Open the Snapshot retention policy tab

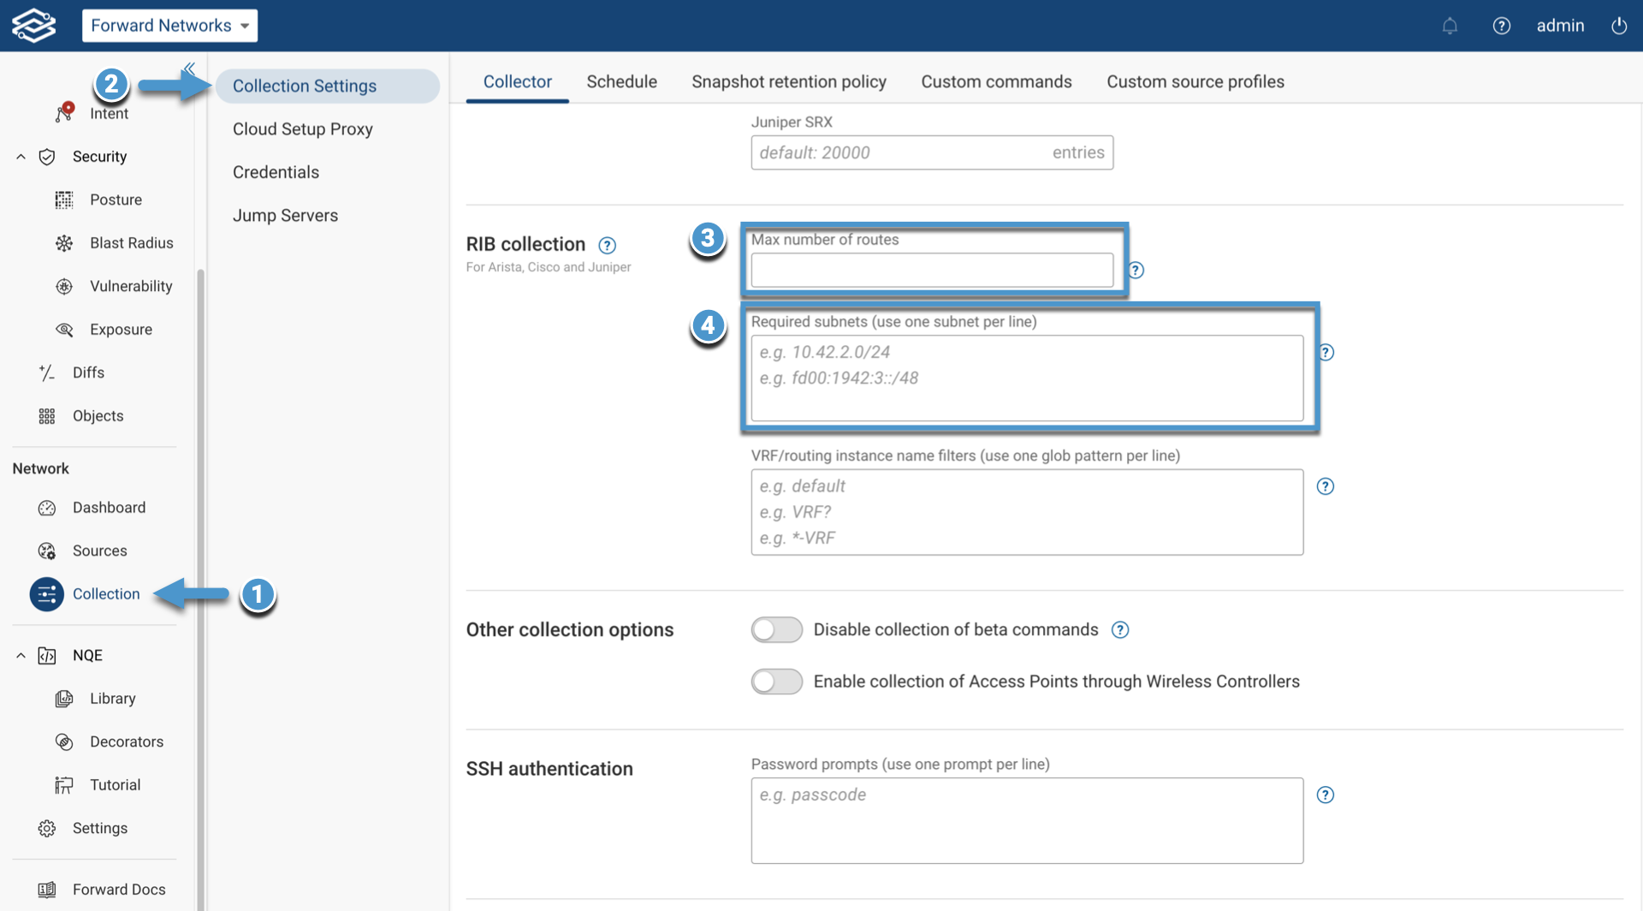click(x=788, y=82)
